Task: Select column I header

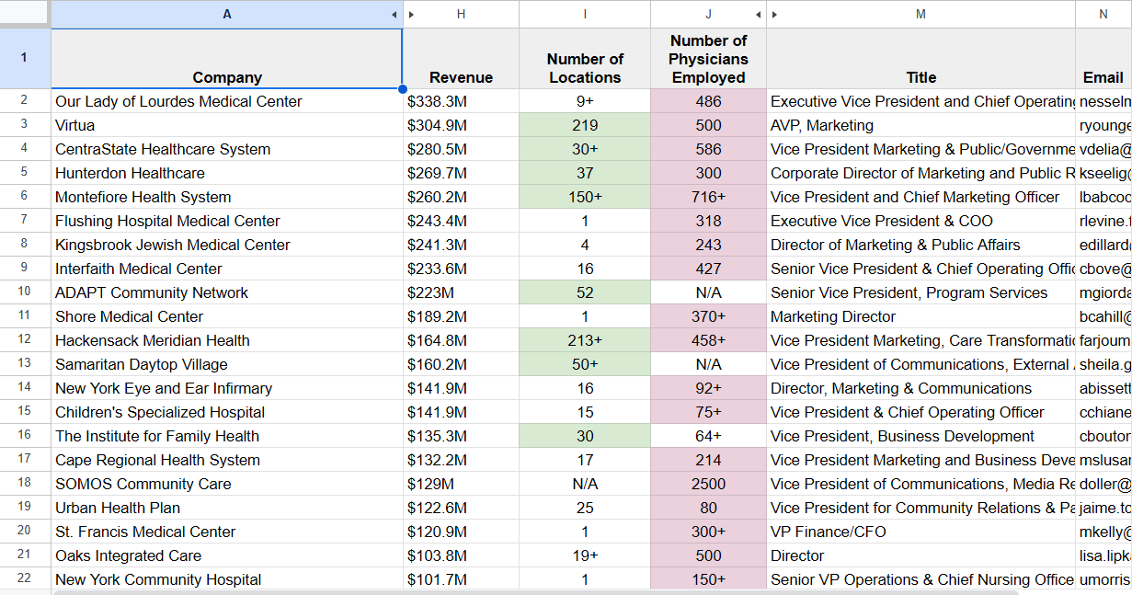Action: (585, 15)
